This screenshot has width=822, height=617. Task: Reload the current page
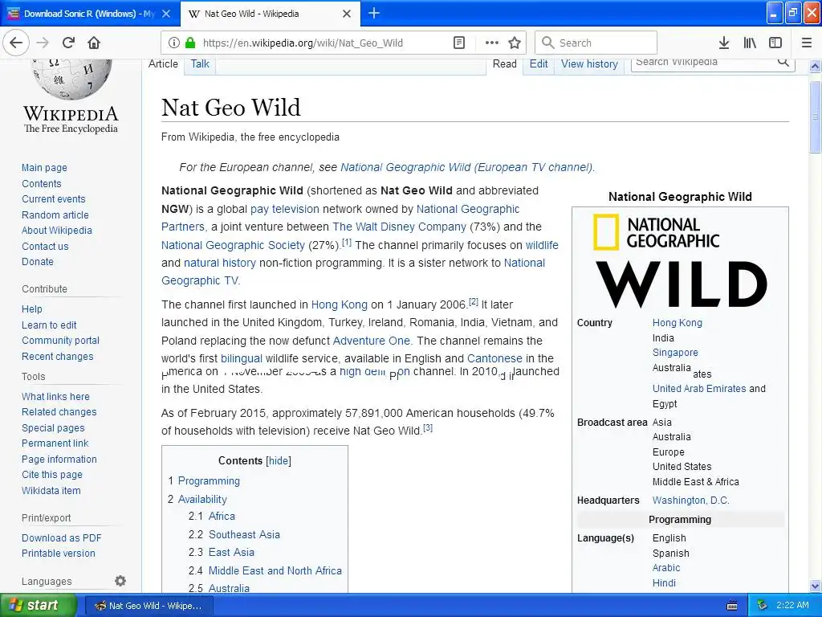tap(68, 43)
